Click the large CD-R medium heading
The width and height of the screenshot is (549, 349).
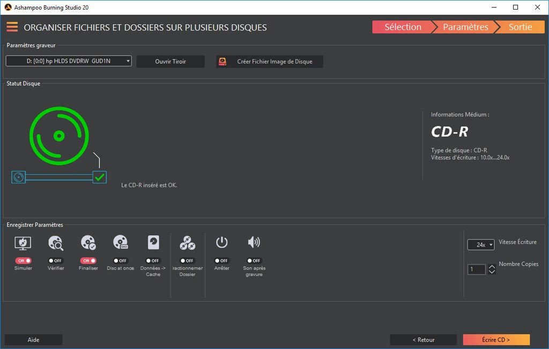450,132
